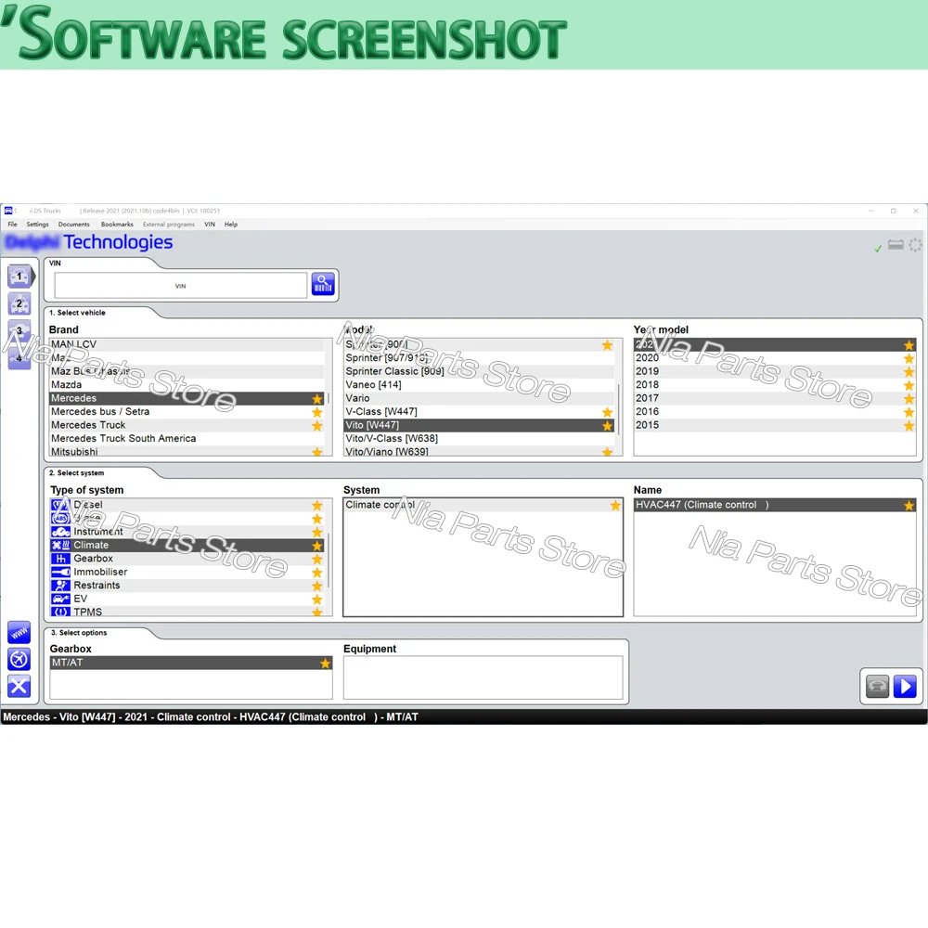The image size is (928, 928).
Task: Toggle favorite star for year 2018
Action: pyautogui.click(x=909, y=385)
